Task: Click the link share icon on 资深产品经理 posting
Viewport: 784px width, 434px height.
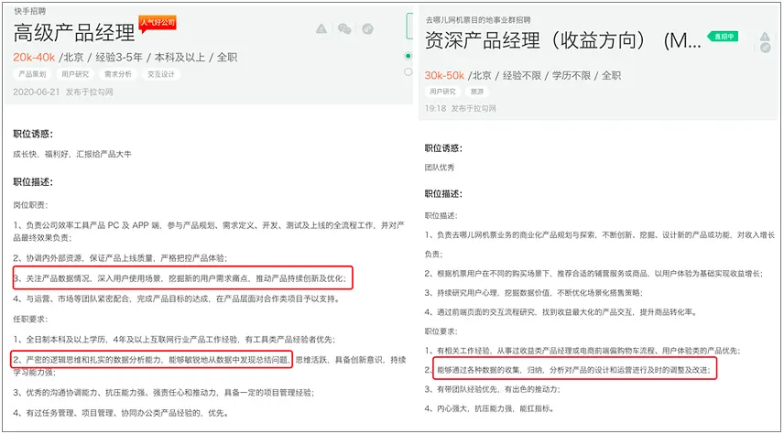Action: (x=765, y=48)
